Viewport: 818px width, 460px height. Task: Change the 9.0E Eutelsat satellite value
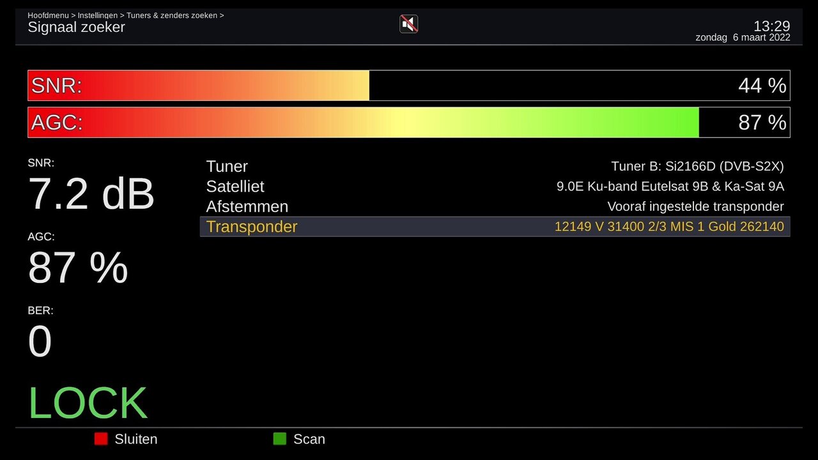coord(670,187)
